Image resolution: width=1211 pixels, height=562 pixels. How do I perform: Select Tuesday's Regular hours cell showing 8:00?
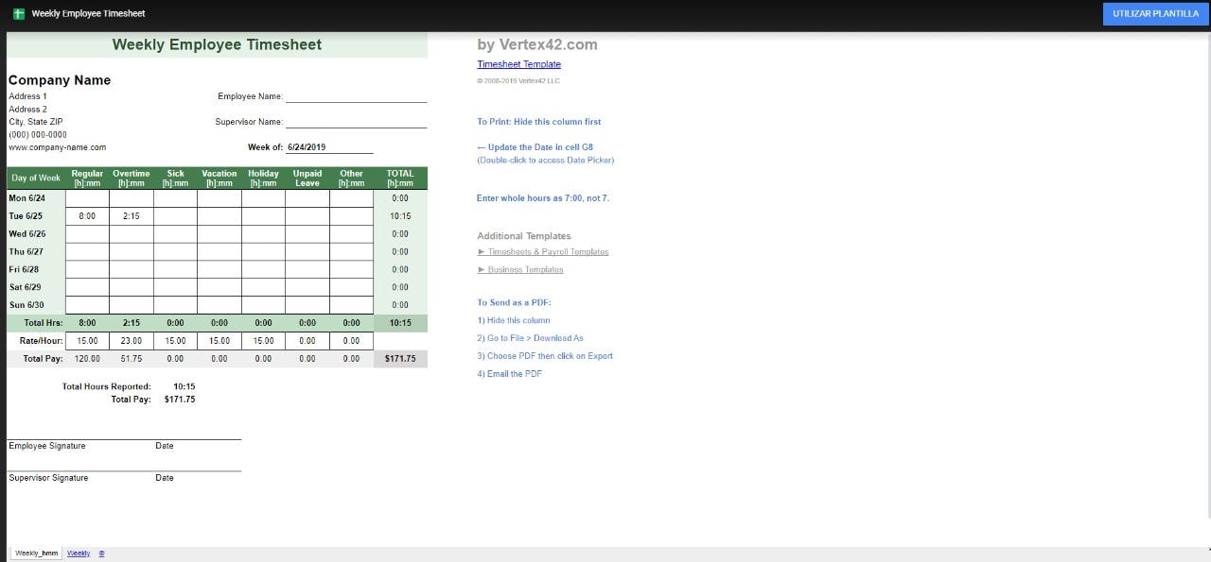87,216
